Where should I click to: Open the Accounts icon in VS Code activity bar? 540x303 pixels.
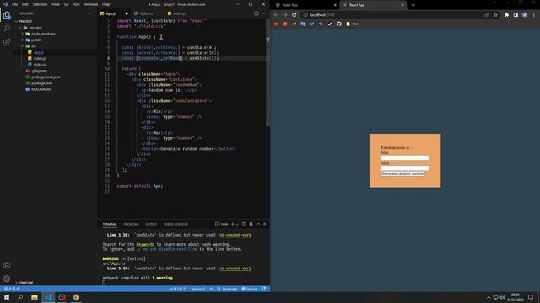click(7, 265)
